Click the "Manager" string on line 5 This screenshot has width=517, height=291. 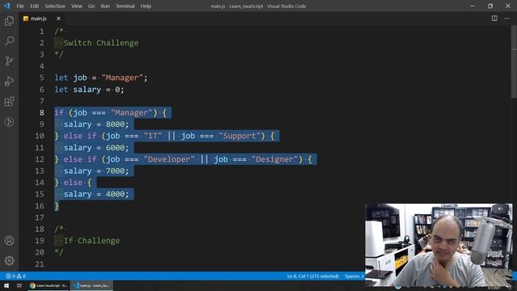tap(122, 78)
